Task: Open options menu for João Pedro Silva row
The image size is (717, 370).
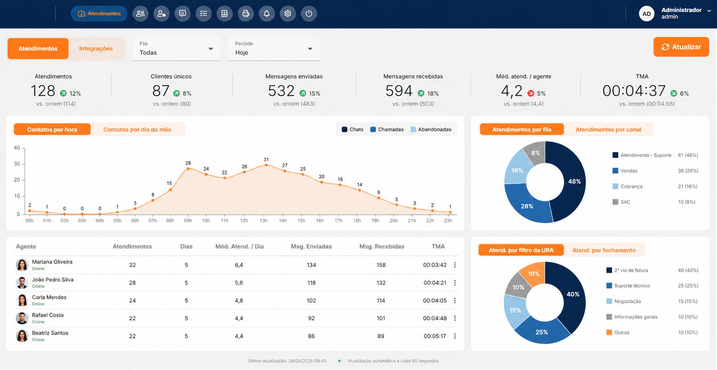Action: 455,283
